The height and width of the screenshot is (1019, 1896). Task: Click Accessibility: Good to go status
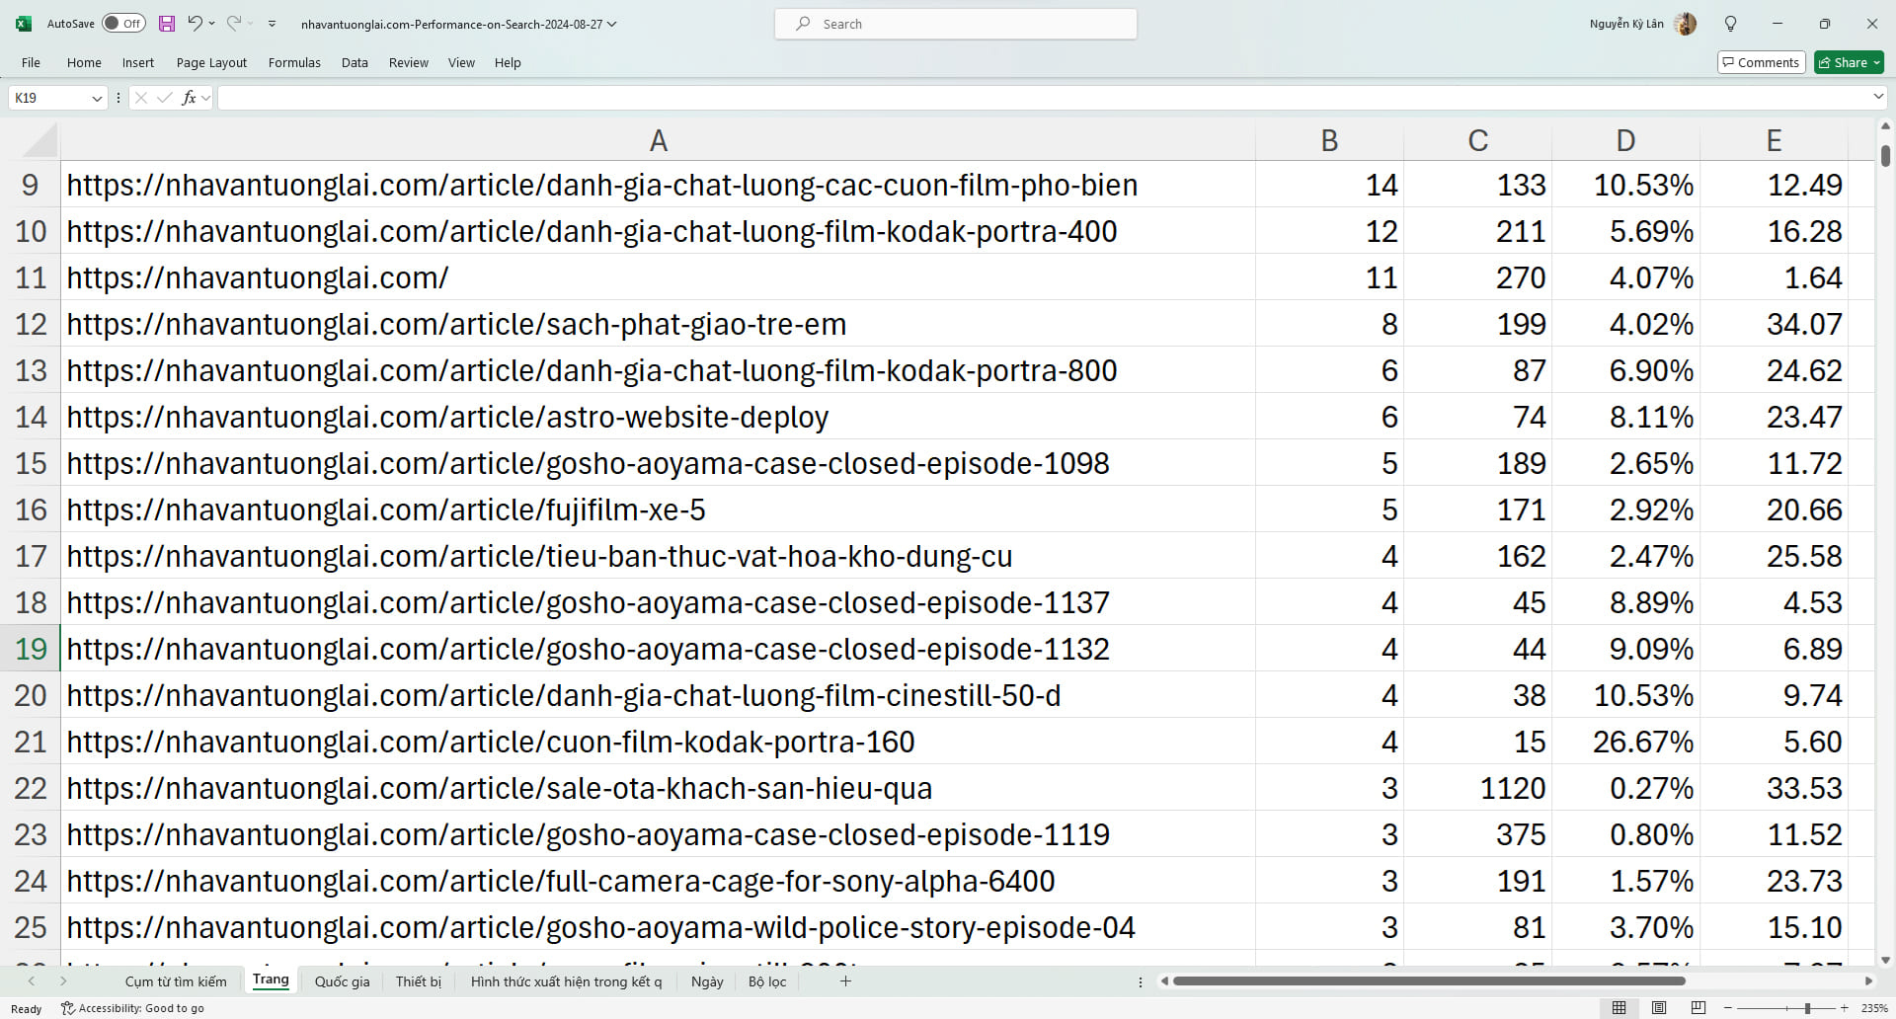[x=132, y=1008]
